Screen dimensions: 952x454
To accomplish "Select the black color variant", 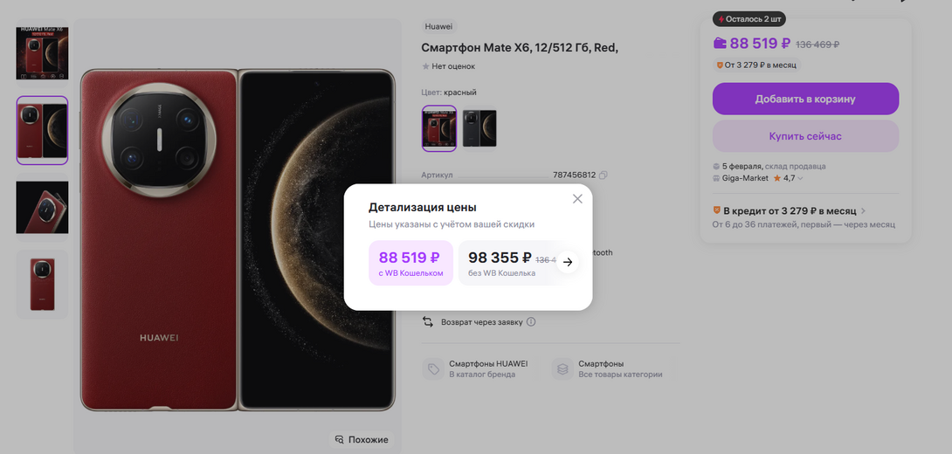I will pyautogui.click(x=479, y=128).
